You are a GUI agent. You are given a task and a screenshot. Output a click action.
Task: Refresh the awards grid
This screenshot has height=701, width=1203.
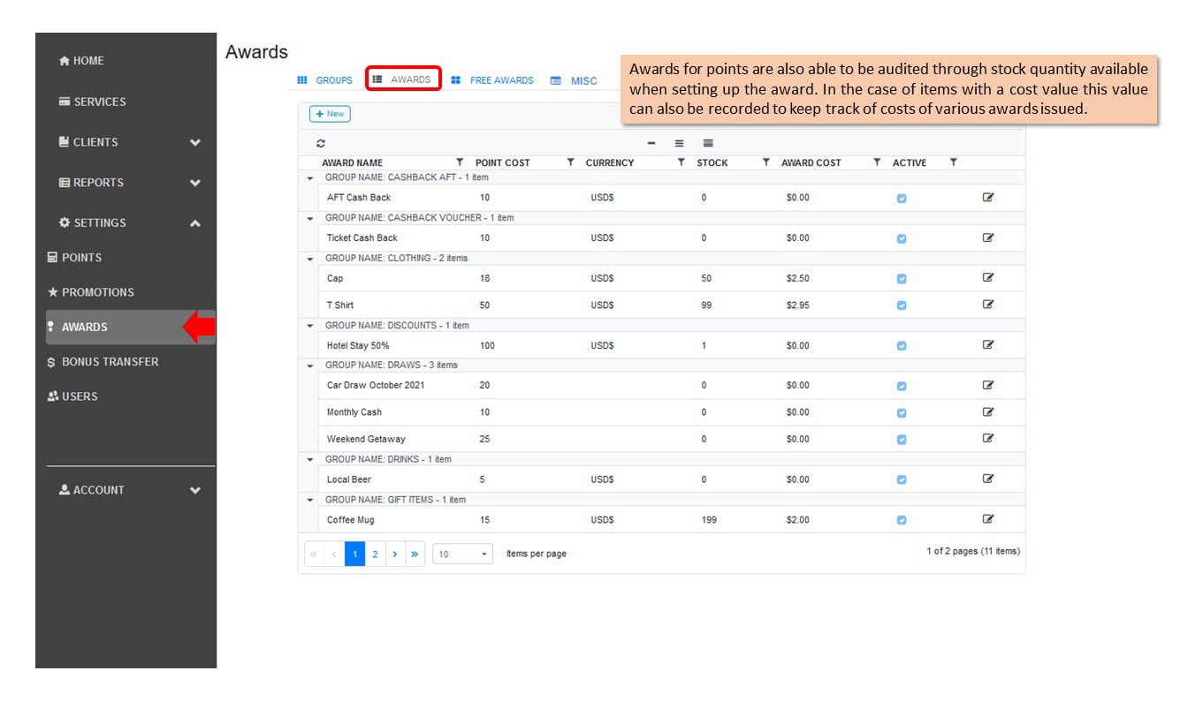tap(321, 143)
